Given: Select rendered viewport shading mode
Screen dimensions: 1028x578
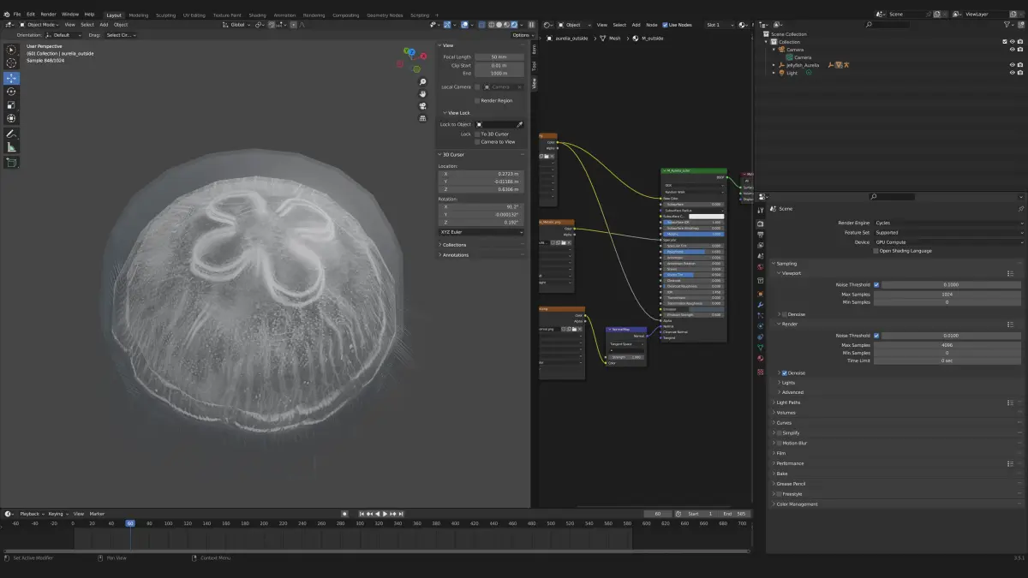Looking at the screenshot, I should 513,25.
